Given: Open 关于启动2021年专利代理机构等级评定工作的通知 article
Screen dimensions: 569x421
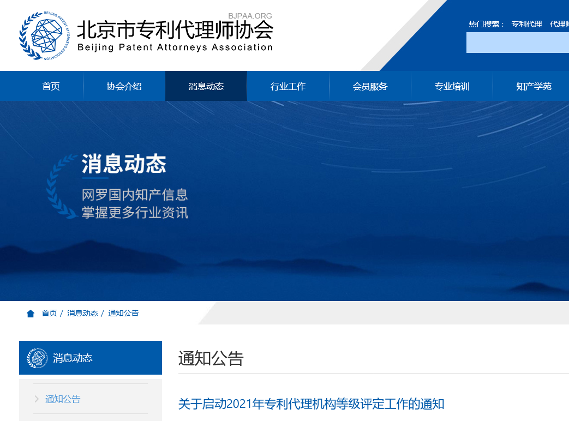Looking at the screenshot, I should point(311,404).
